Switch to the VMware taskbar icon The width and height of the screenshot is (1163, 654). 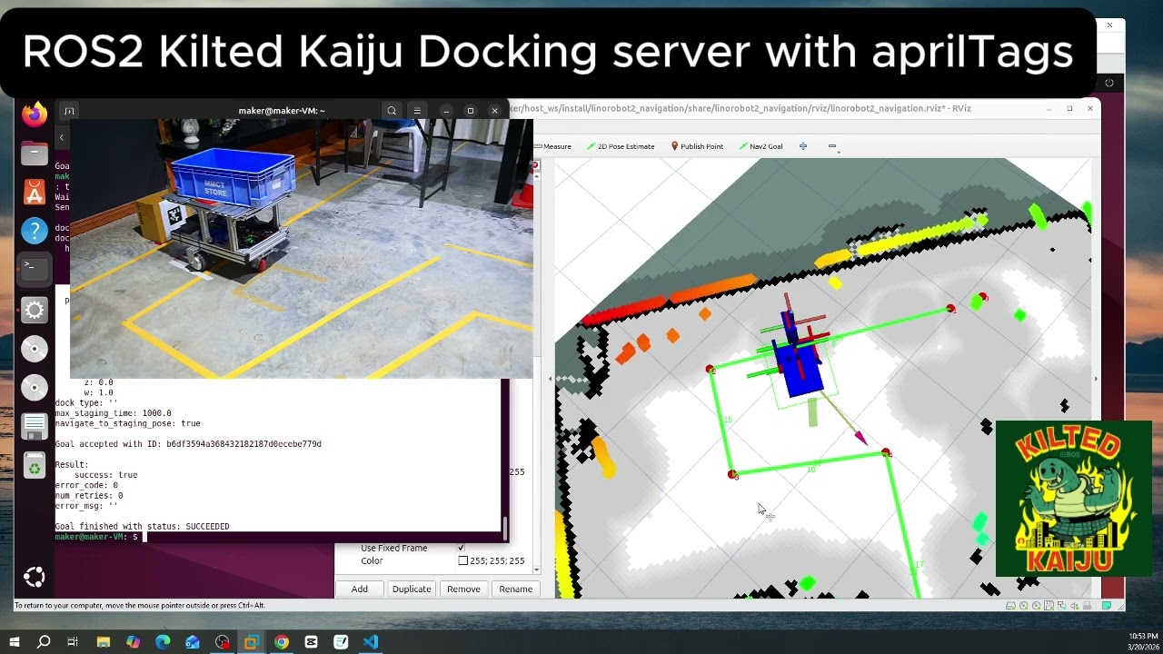pyautogui.click(x=252, y=642)
